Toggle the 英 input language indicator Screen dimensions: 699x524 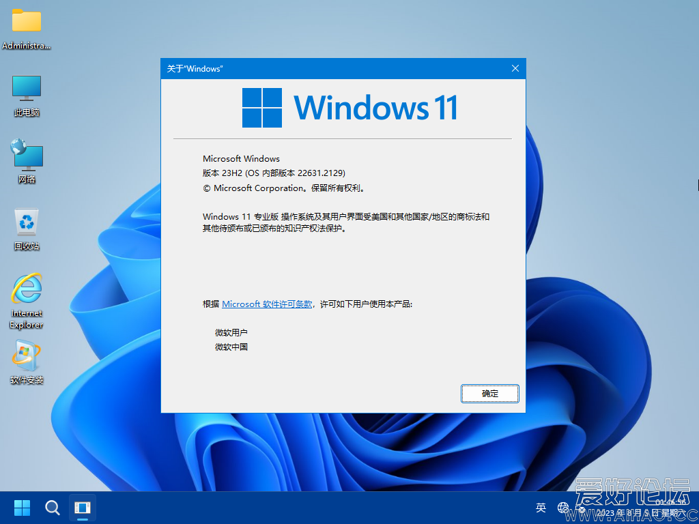click(541, 508)
